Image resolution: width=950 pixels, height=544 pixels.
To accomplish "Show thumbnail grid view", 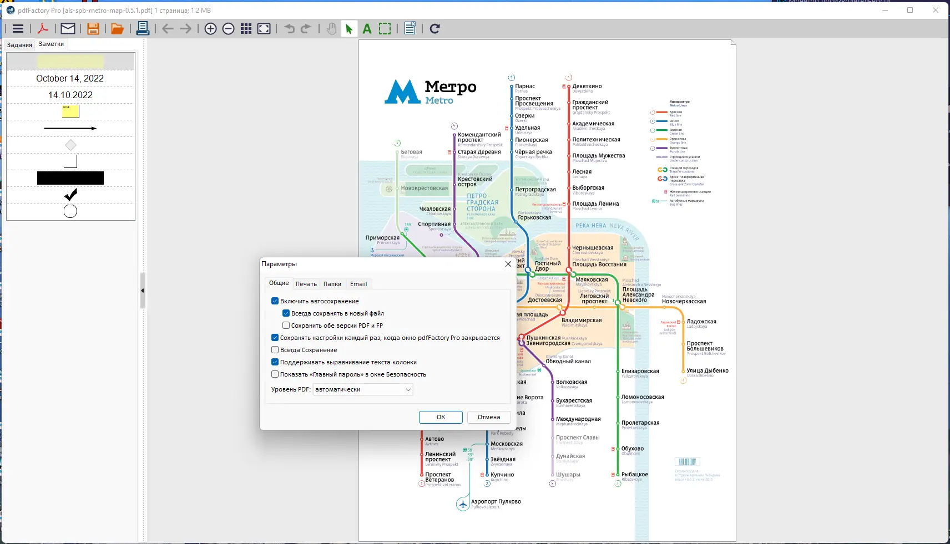I will pos(246,29).
